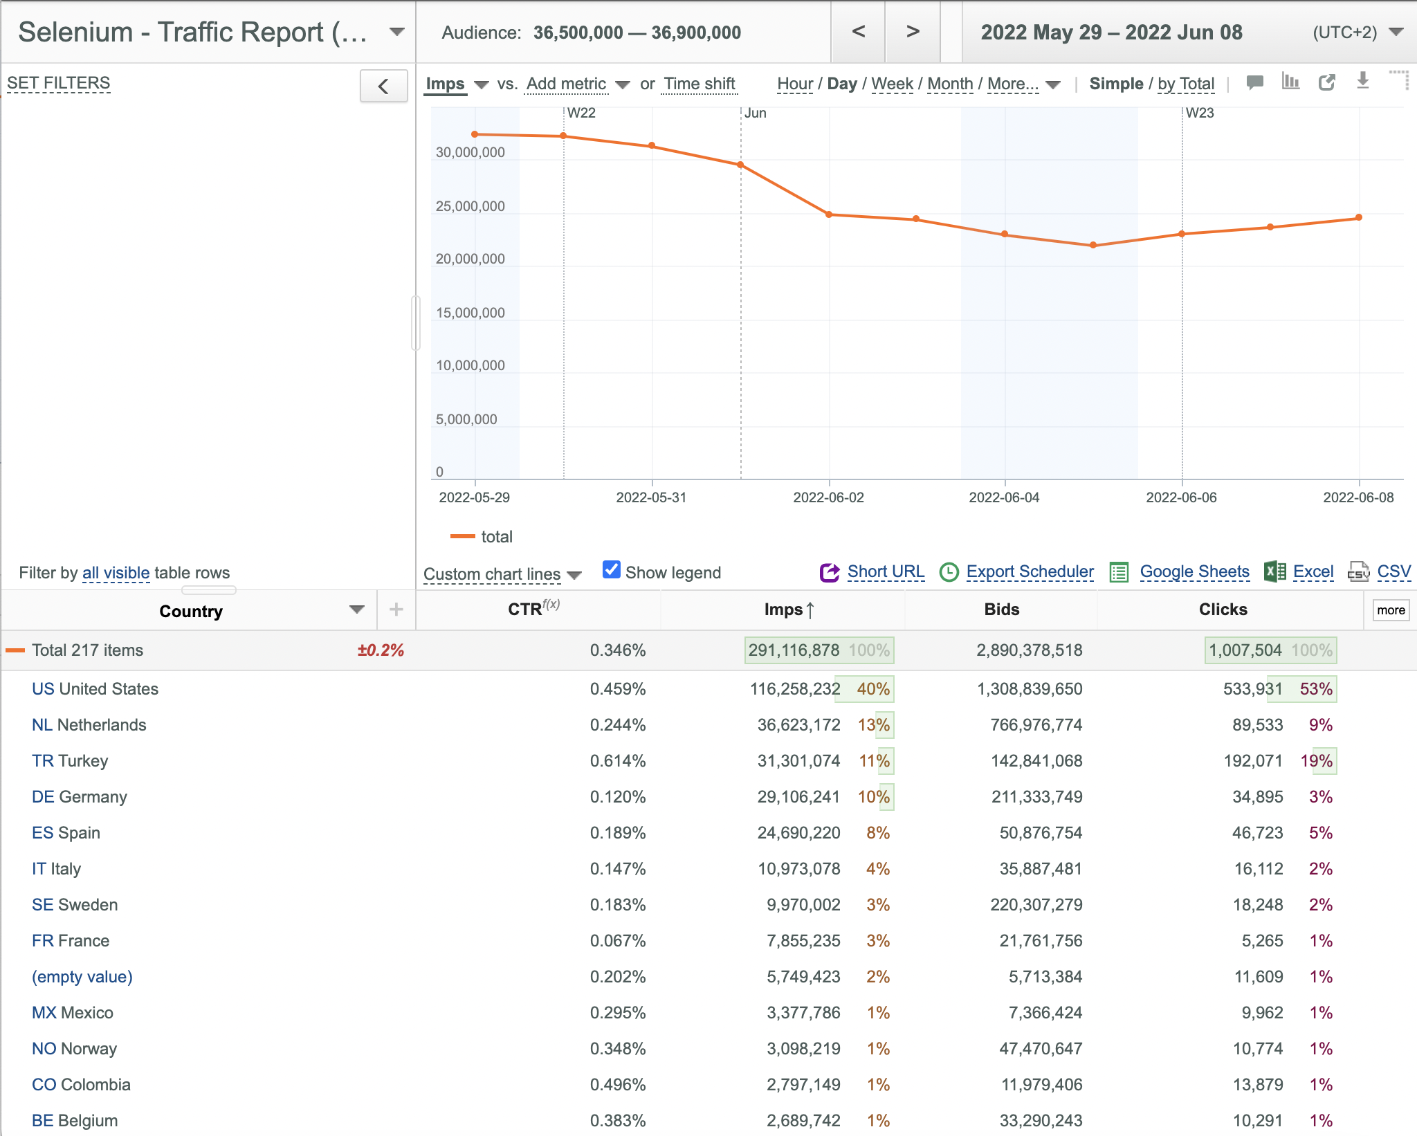
Task: Click the orange total legend swatch
Action: (x=462, y=537)
